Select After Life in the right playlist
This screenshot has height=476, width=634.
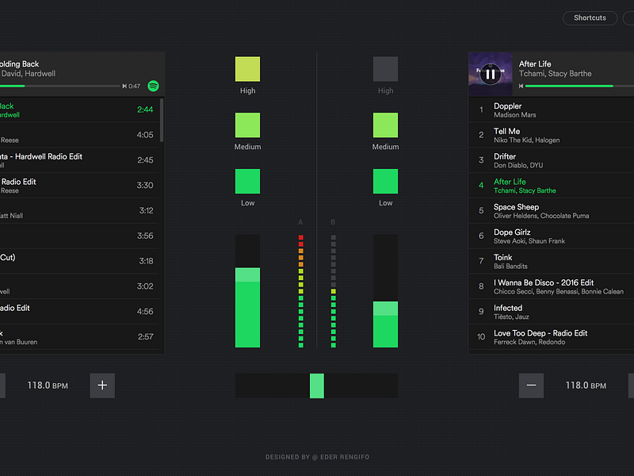tap(551, 186)
